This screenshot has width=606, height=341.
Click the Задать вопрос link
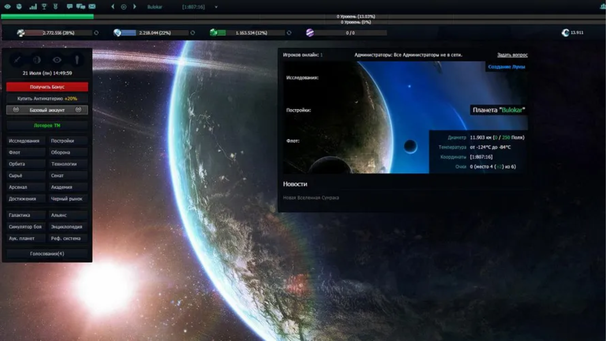point(512,55)
